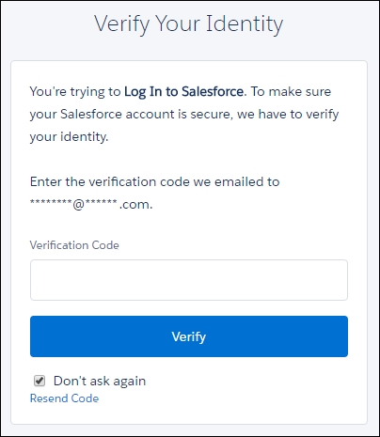Click the bold "Log In to Salesforce" text
380x437 pixels.
pyautogui.click(x=183, y=92)
